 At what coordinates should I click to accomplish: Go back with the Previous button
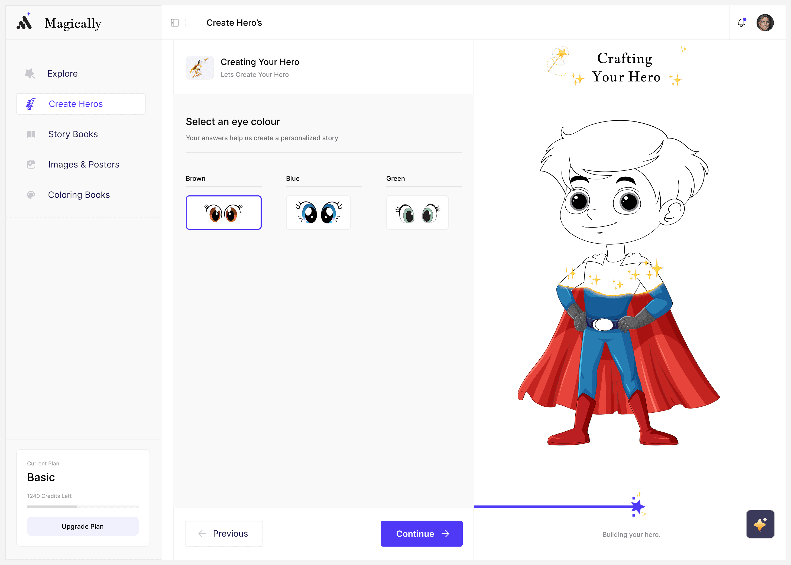(224, 533)
